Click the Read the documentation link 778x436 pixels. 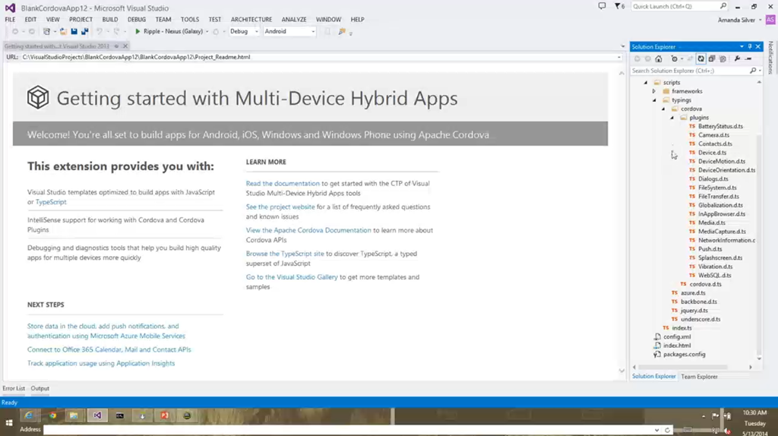pyautogui.click(x=283, y=184)
